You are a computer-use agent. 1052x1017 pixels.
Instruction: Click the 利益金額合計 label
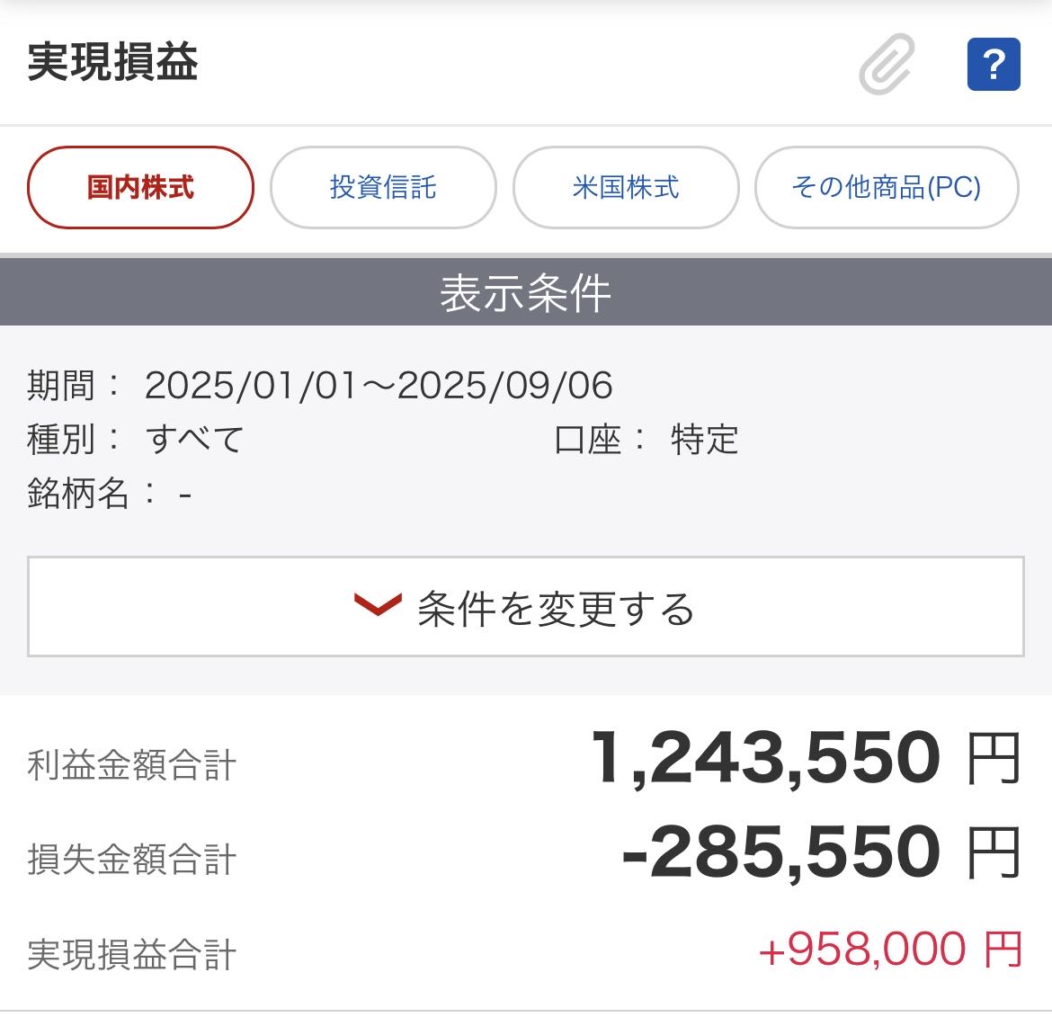pos(132,765)
